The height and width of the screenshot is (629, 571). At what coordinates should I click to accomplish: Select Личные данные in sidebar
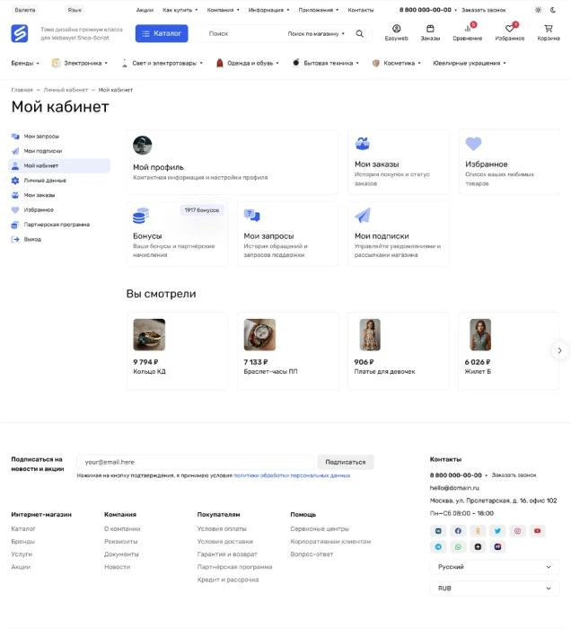[x=59, y=181]
